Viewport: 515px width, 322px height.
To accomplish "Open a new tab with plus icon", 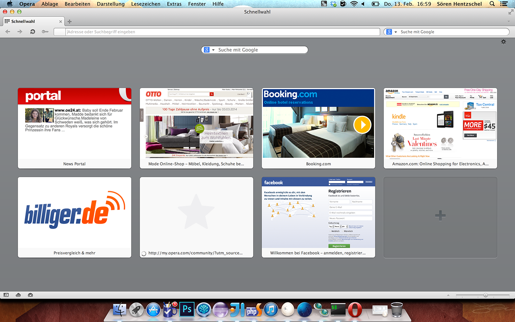I will pos(69,21).
